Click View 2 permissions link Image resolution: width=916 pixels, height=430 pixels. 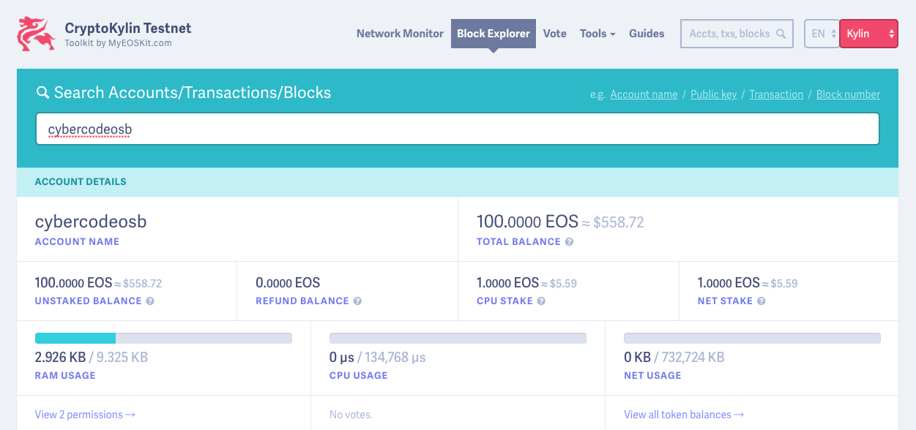click(x=85, y=415)
